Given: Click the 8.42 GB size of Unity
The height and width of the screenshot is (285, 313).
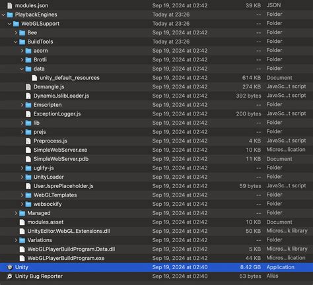Looking at the screenshot, I should point(250,267).
